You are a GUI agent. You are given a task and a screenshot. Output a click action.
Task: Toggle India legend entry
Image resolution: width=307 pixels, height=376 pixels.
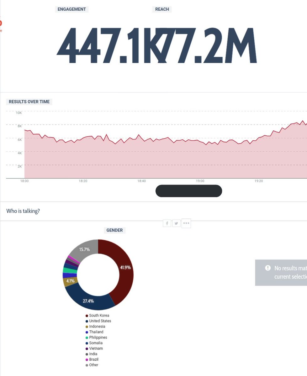click(92, 354)
